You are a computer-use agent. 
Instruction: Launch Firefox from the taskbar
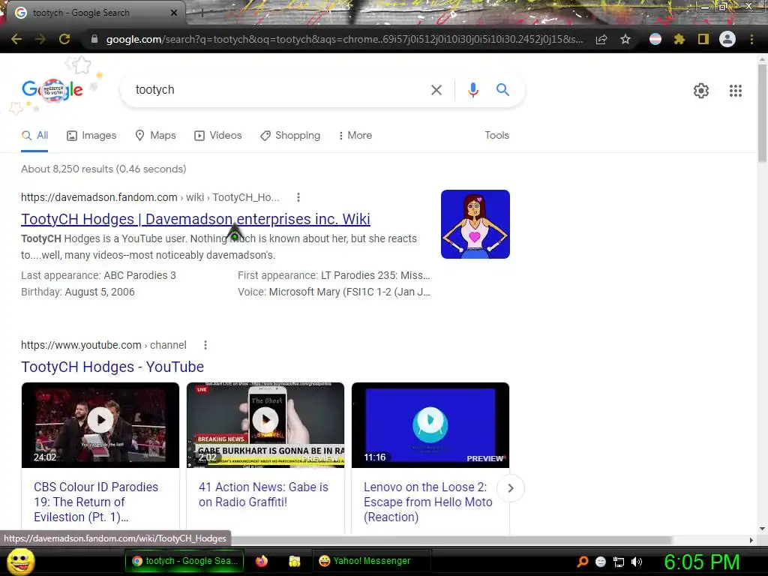click(262, 561)
